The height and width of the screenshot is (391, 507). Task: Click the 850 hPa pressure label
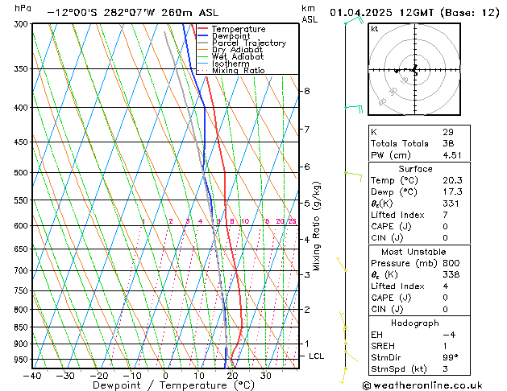point(23,327)
